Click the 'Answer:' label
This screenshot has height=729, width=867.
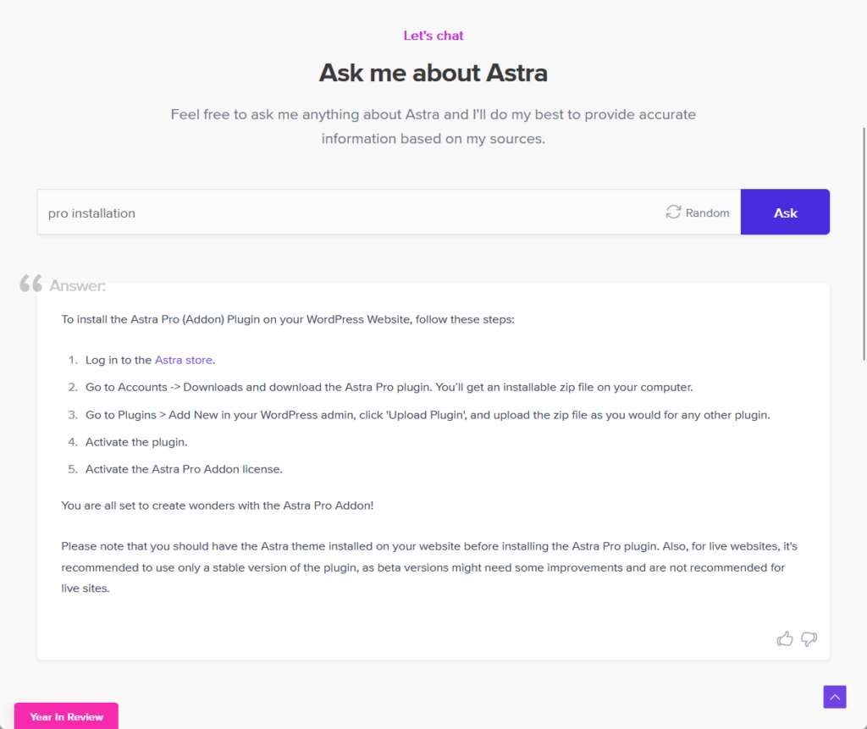pos(77,285)
